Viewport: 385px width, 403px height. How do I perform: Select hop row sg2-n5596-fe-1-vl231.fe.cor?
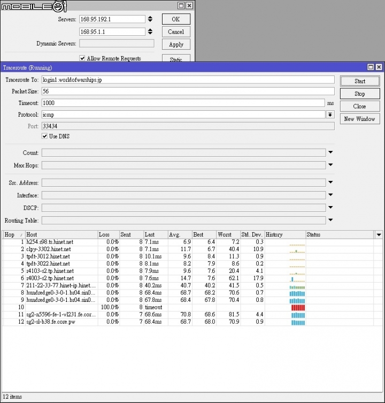(x=192, y=315)
